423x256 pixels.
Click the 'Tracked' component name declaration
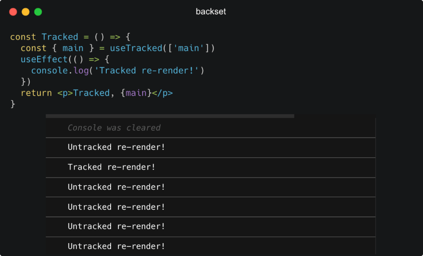point(60,37)
